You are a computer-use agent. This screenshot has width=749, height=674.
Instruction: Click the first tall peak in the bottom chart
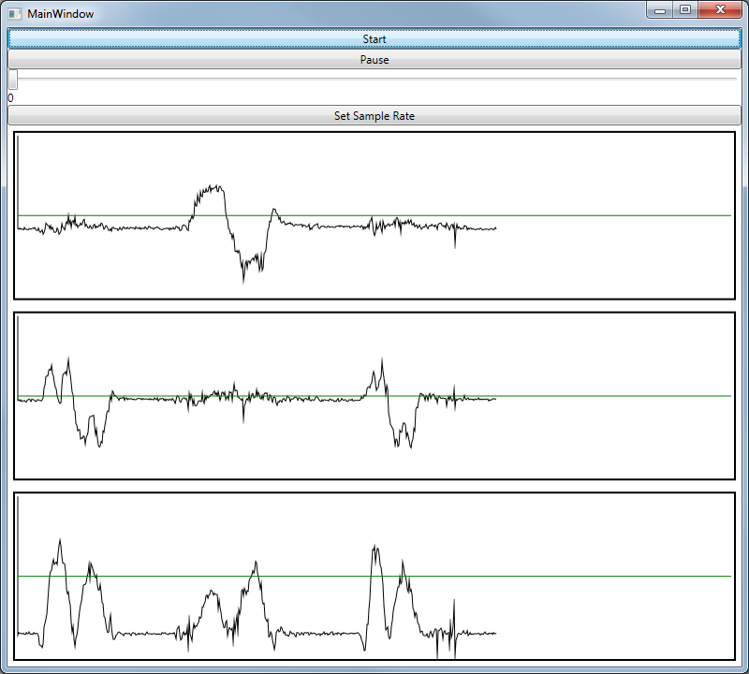click(x=60, y=540)
